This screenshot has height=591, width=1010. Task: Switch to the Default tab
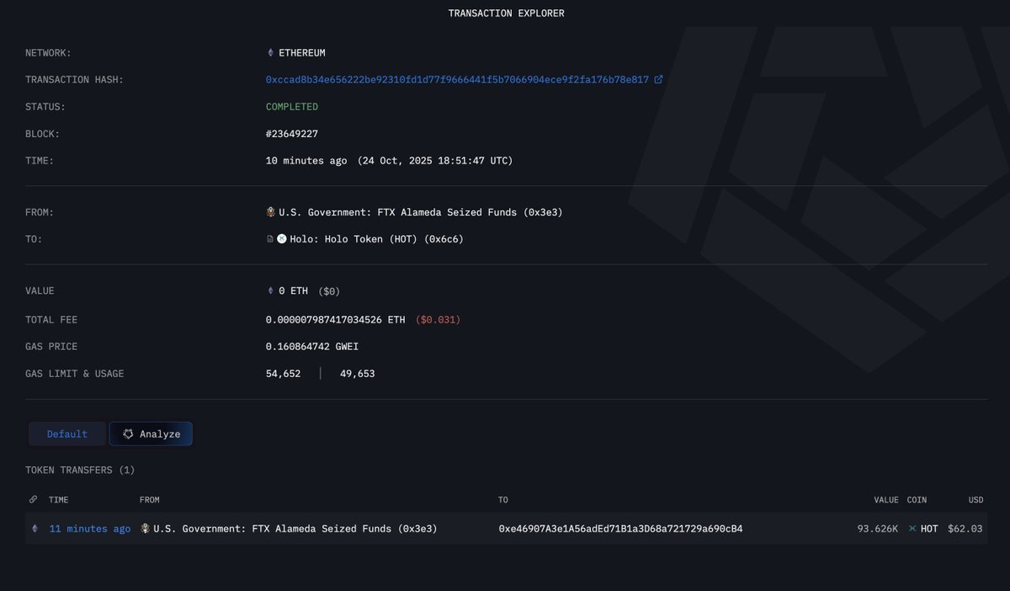67,434
